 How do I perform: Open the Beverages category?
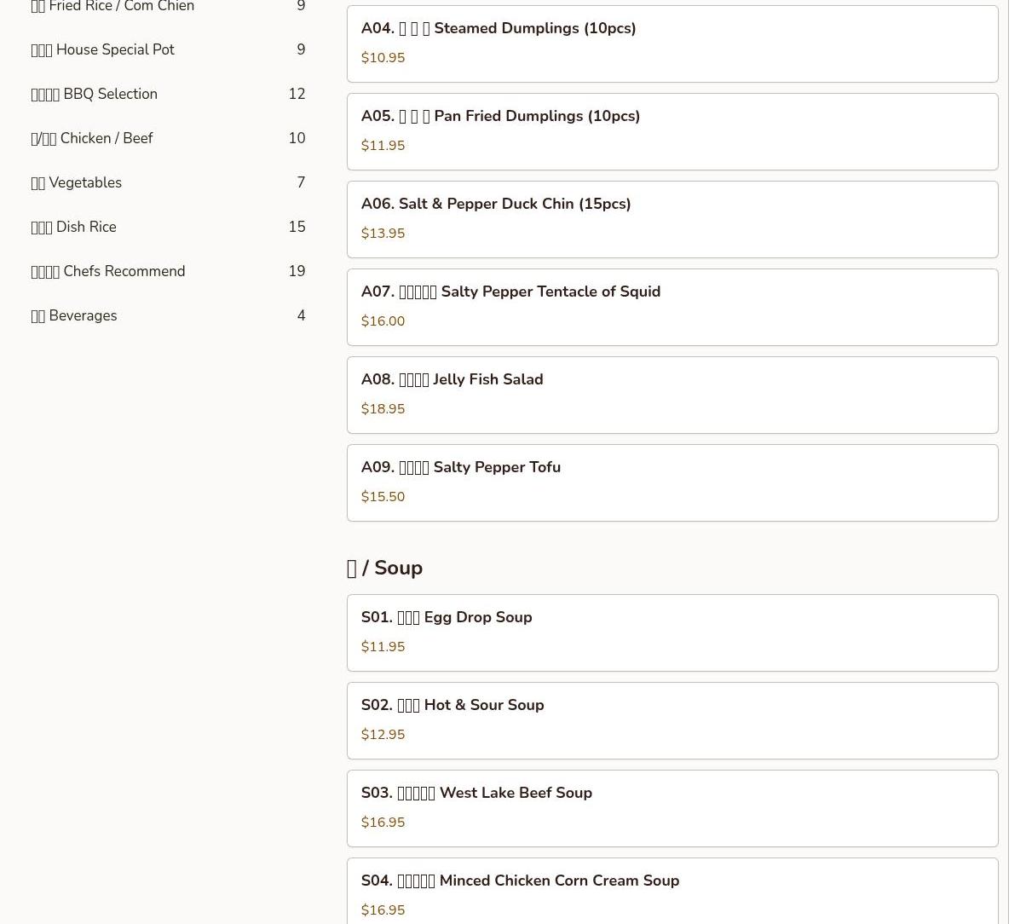point(168,315)
